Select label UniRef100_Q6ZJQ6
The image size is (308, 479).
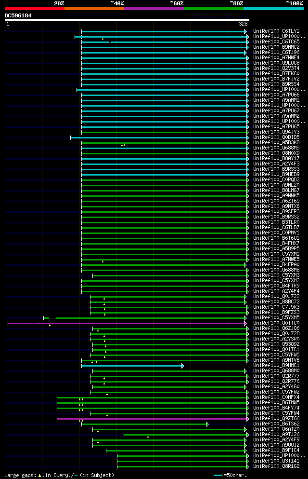point(276,328)
